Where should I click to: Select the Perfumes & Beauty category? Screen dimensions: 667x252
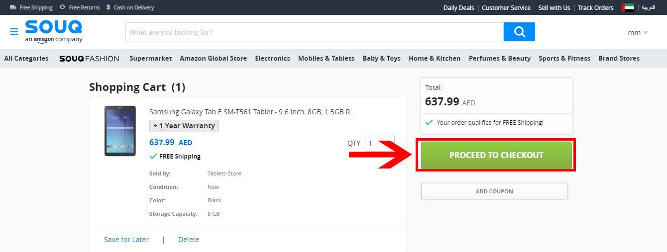(x=499, y=58)
